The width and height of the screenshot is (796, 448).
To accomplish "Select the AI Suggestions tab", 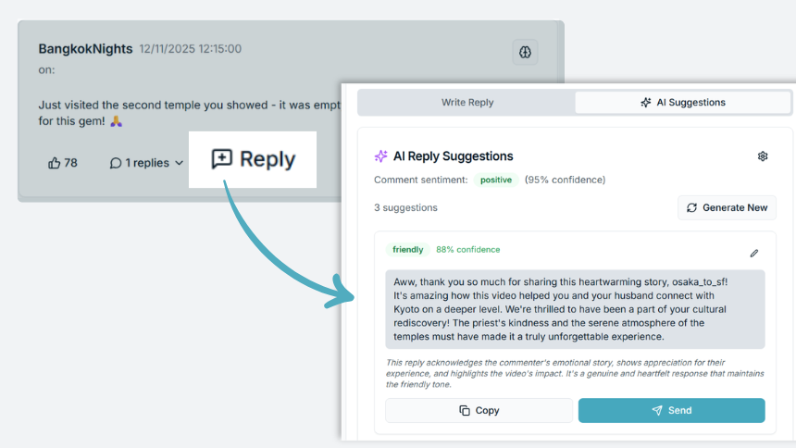I will click(683, 103).
